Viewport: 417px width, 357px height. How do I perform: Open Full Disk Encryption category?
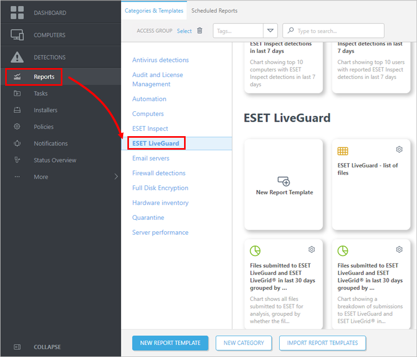coord(160,188)
